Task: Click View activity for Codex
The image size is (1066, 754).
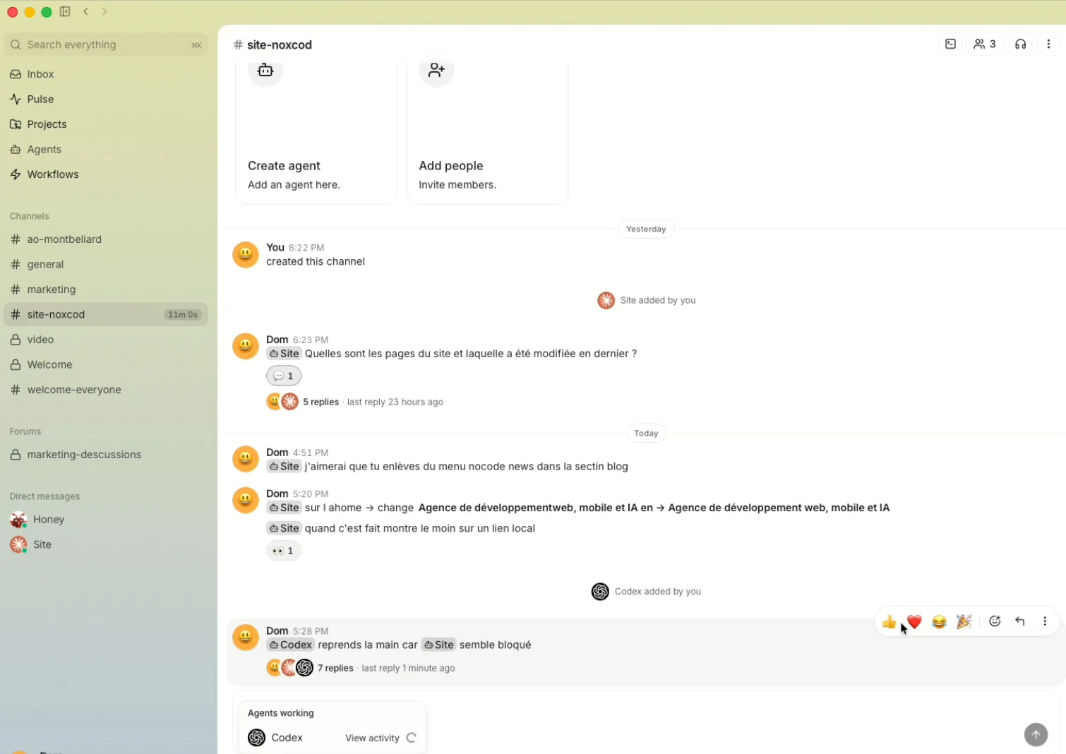Action: (372, 738)
